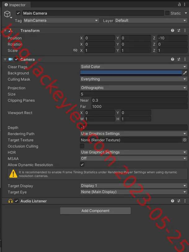The height and width of the screenshot is (252, 189).
Task: Click the Position Z field -10
Action: (173, 38)
